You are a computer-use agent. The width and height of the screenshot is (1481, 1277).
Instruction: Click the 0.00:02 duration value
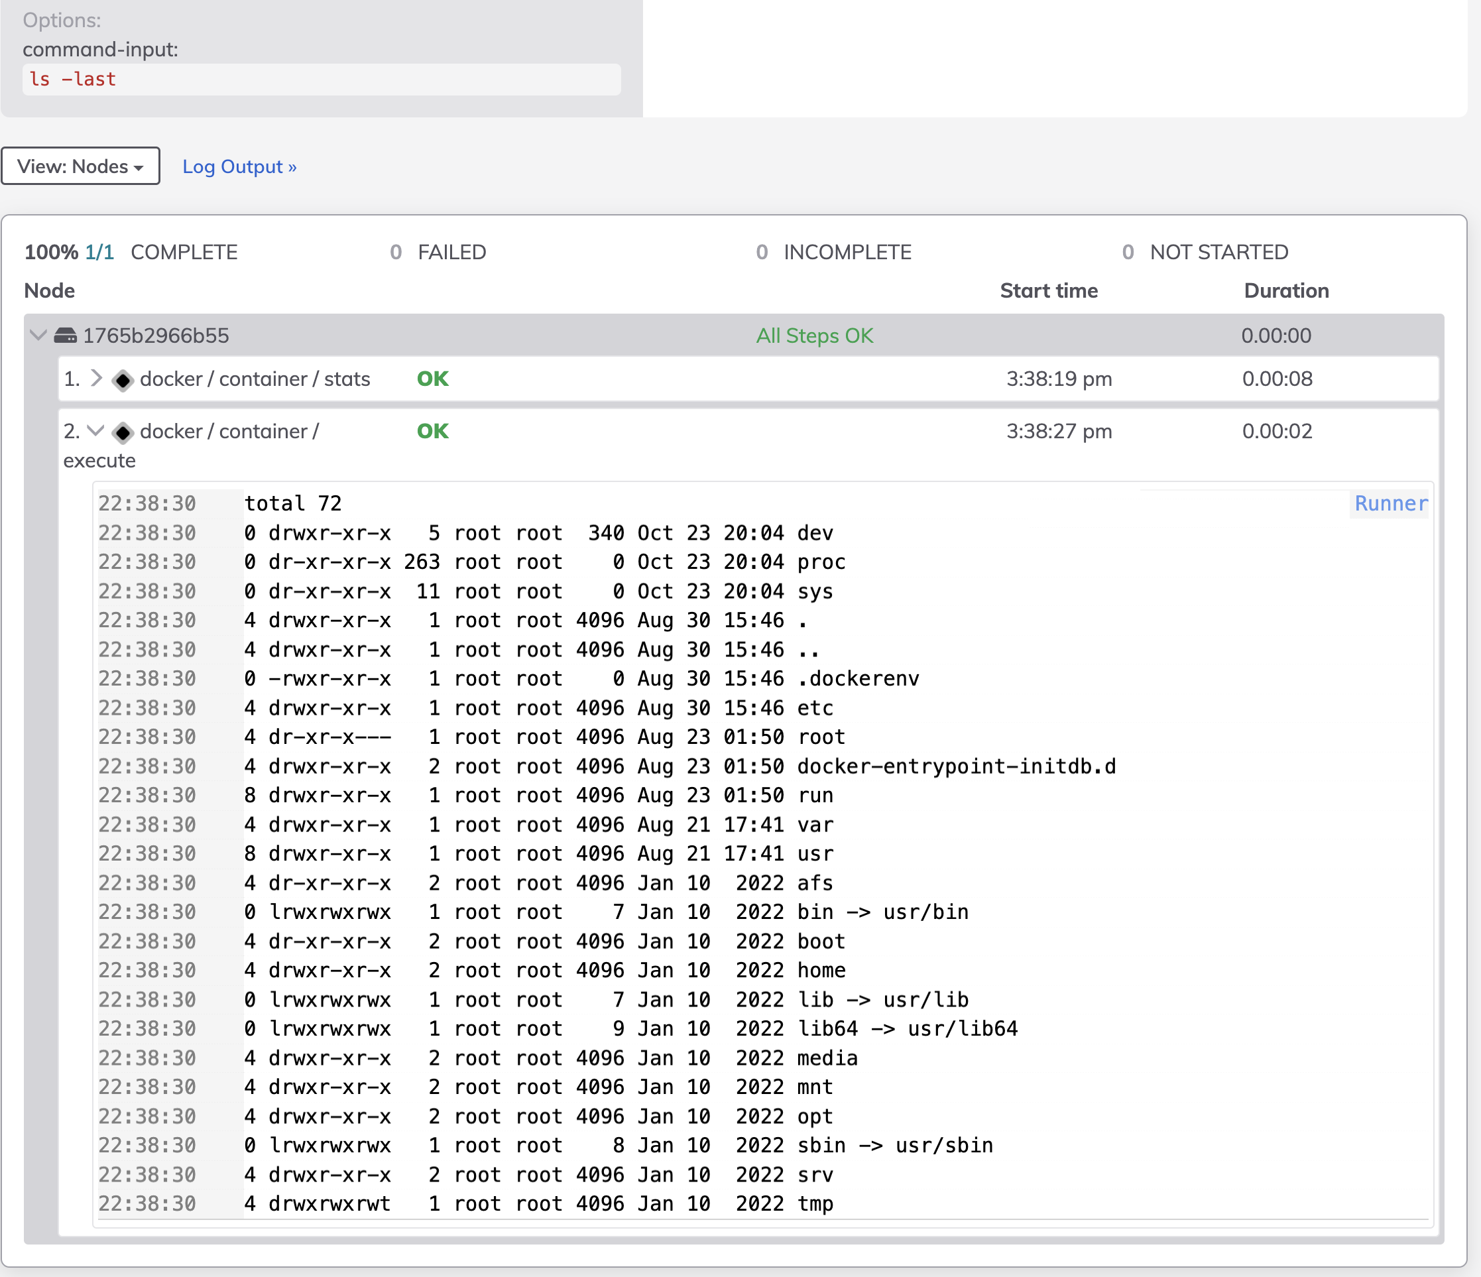1277,431
